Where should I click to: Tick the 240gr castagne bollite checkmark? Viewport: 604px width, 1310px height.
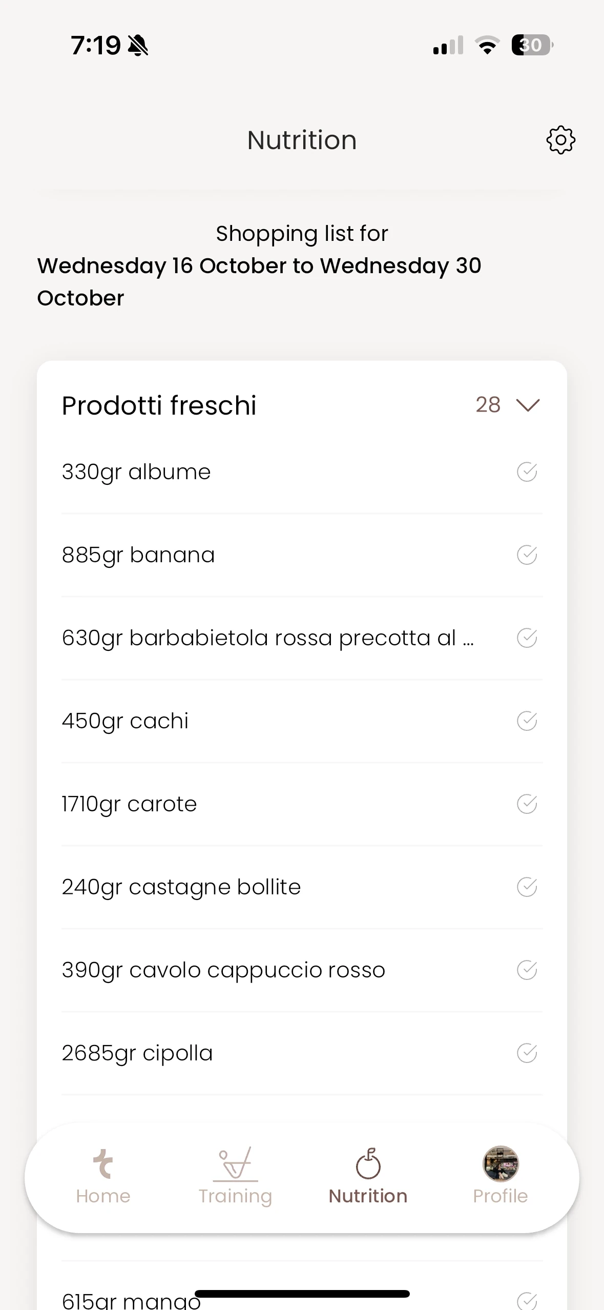click(x=527, y=887)
